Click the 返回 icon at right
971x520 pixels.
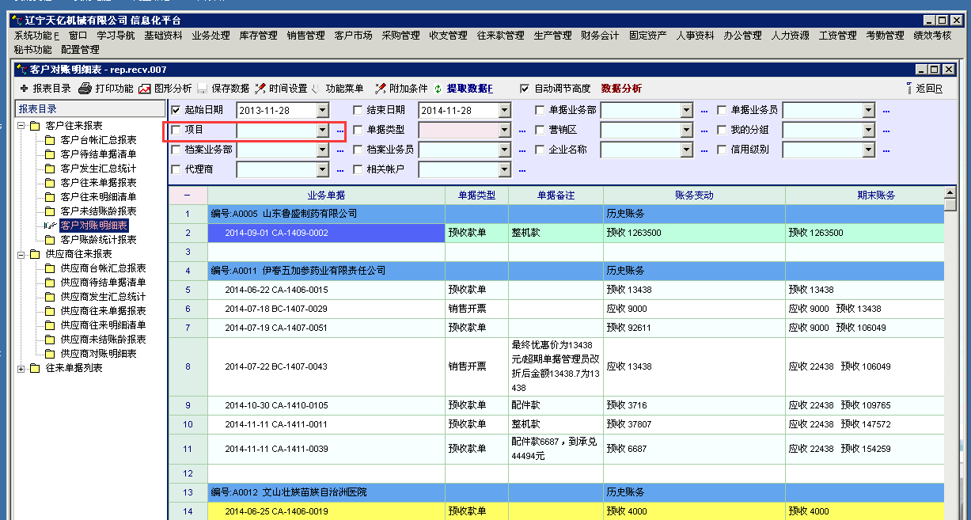click(908, 89)
